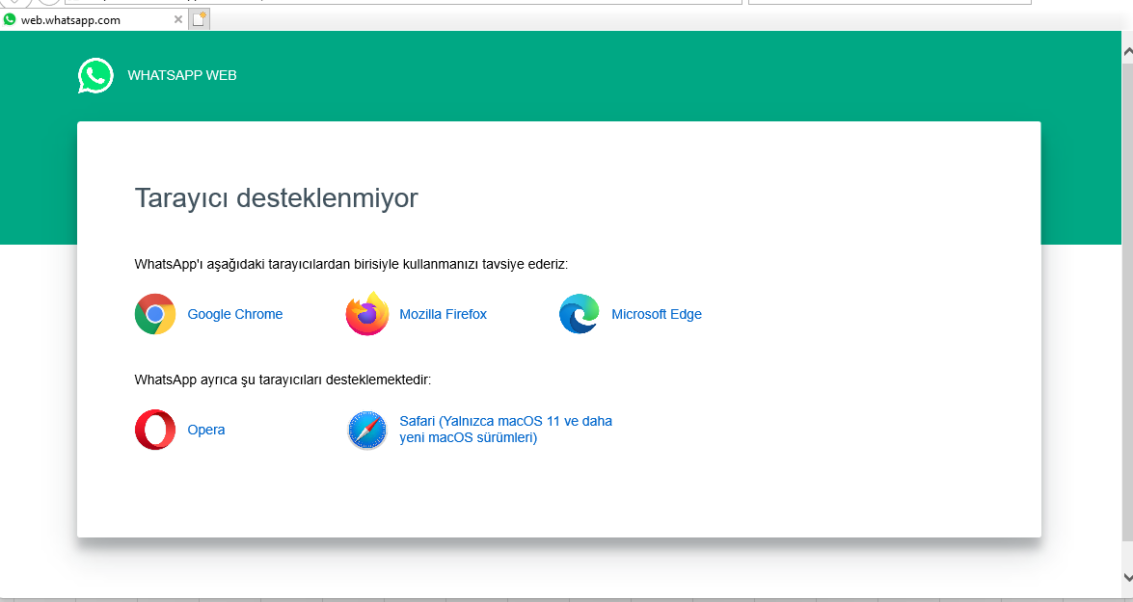Click the Opera browser icon
Screen dimensions: 1133x602
[155, 430]
